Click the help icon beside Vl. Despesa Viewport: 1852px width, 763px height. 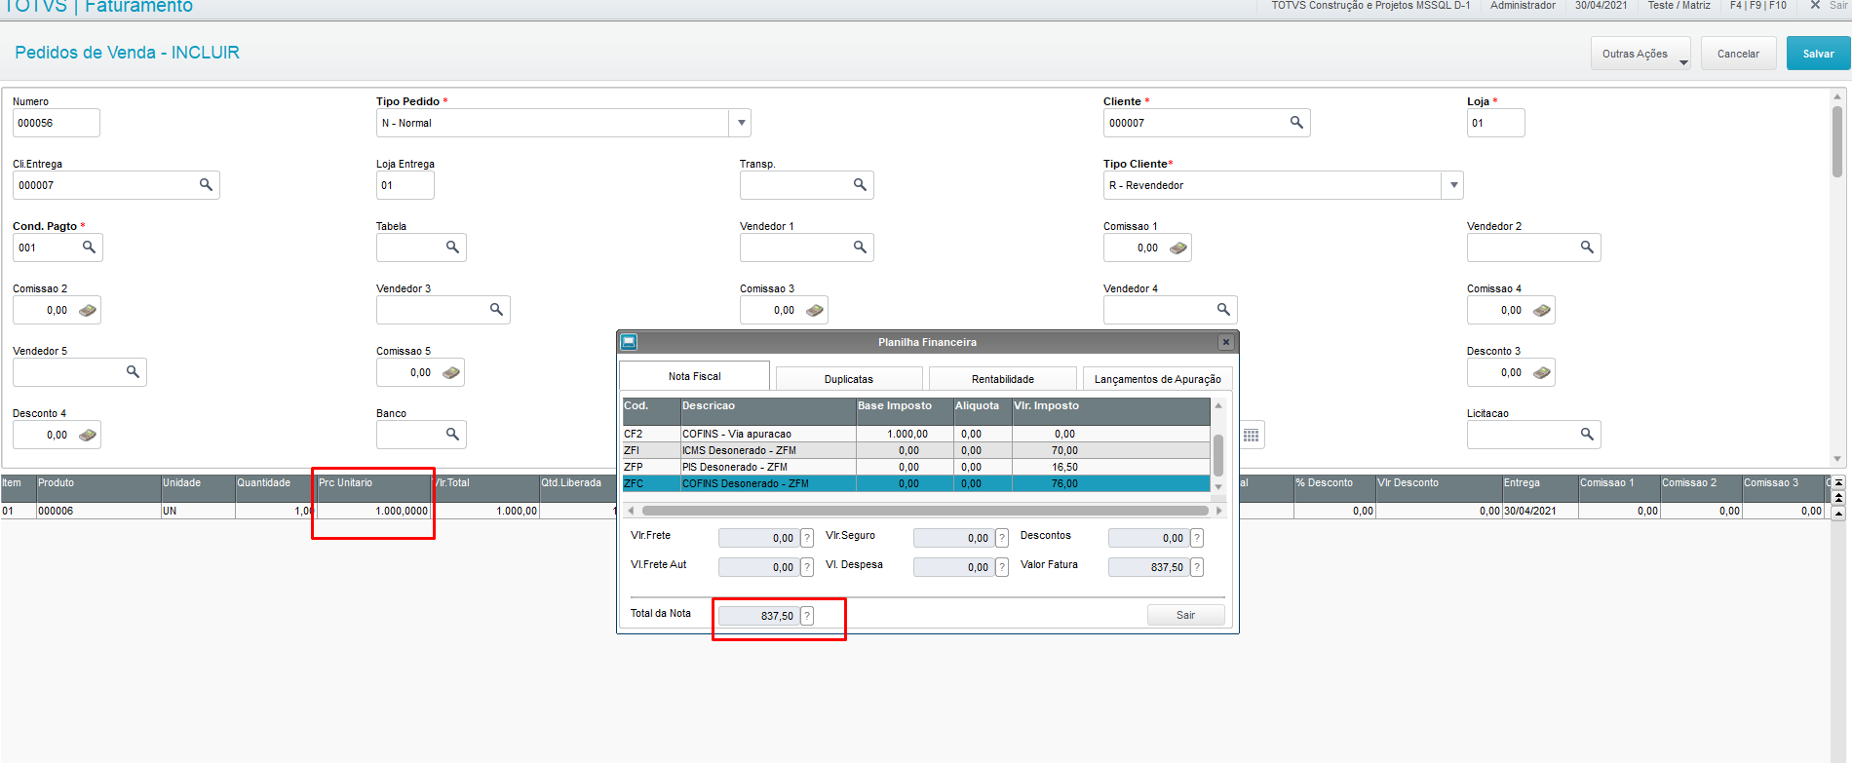[1002, 567]
